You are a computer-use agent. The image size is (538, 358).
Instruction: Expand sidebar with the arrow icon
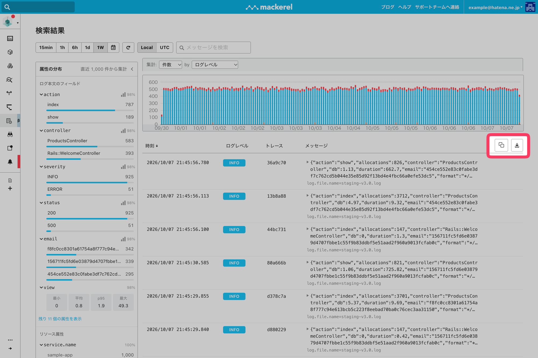[x=10, y=348]
